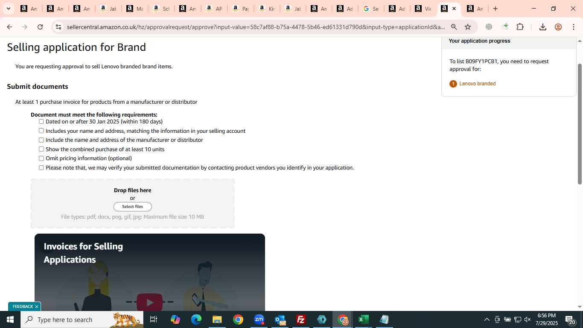The image size is (583, 328).
Task: Click the green plus extension icon
Action: click(x=505, y=26)
